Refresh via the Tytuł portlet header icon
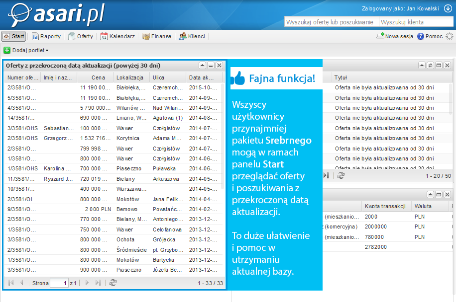The height and width of the screenshot is (302, 456). pyautogui.click(x=431, y=66)
